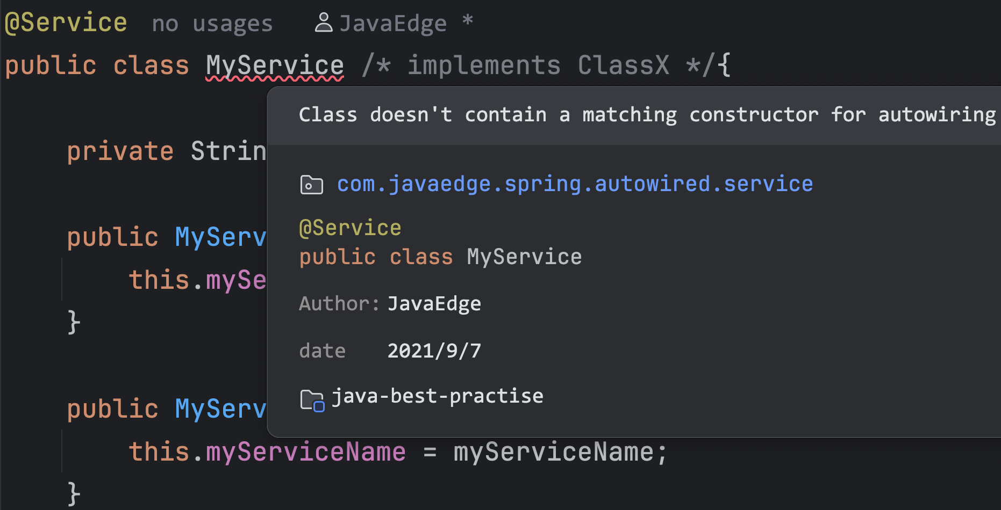
Task: Click the java-best-practise module name
Action: click(x=437, y=396)
